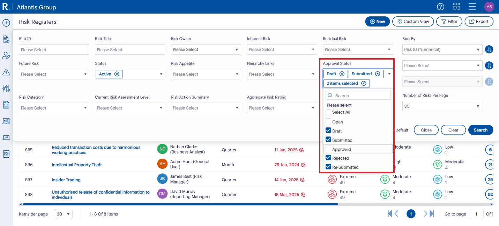The image size is (499, 226).
Task: Open the Residual Risk dropdown
Action: pos(358,50)
